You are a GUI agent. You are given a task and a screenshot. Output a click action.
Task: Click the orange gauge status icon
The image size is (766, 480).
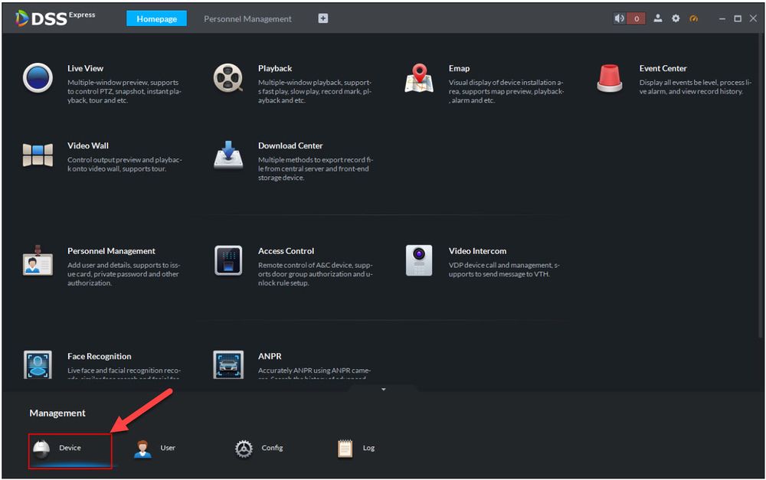[x=694, y=18]
